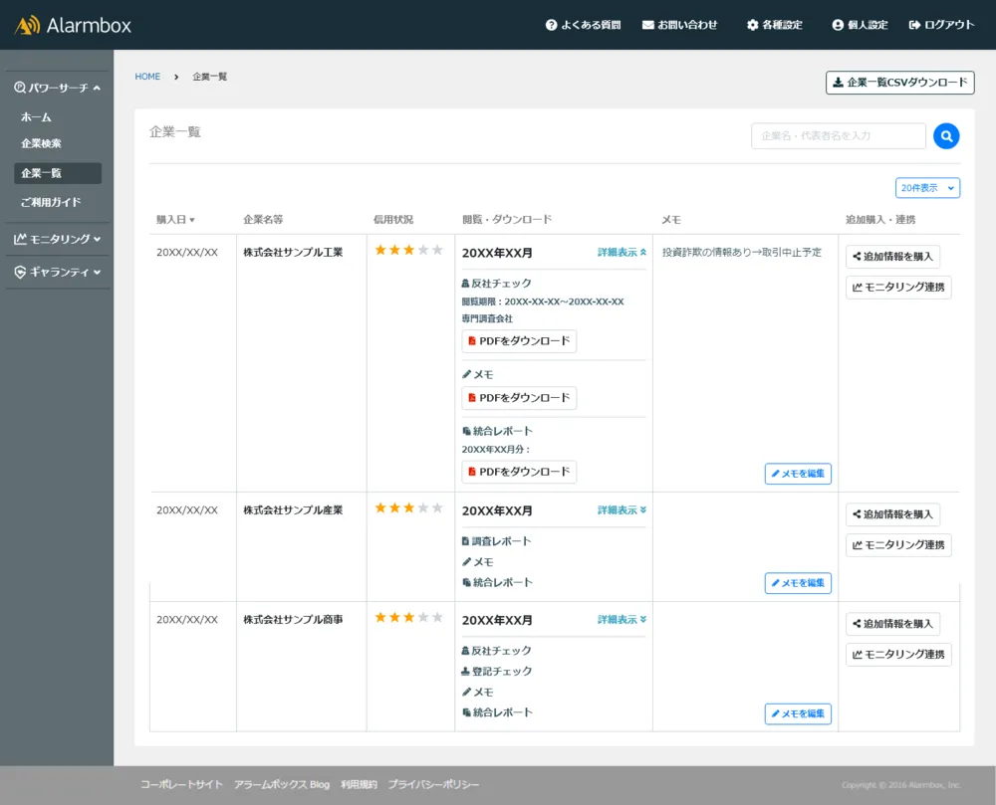This screenshot has width=996, height=805.
Task: Click 追加情報を購入 for サンプル産業
Action: 892,514
